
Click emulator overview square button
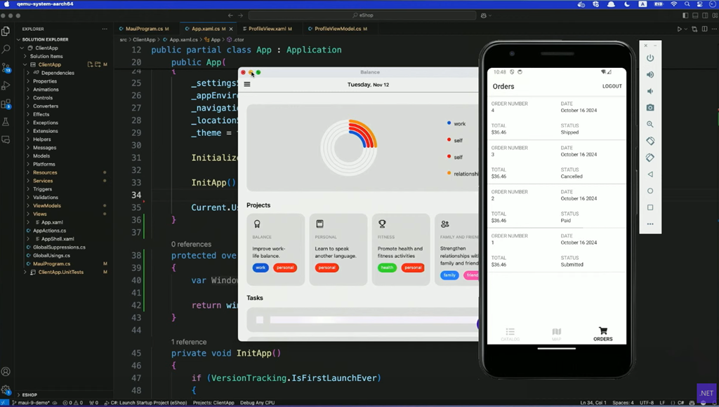[649, 207]
